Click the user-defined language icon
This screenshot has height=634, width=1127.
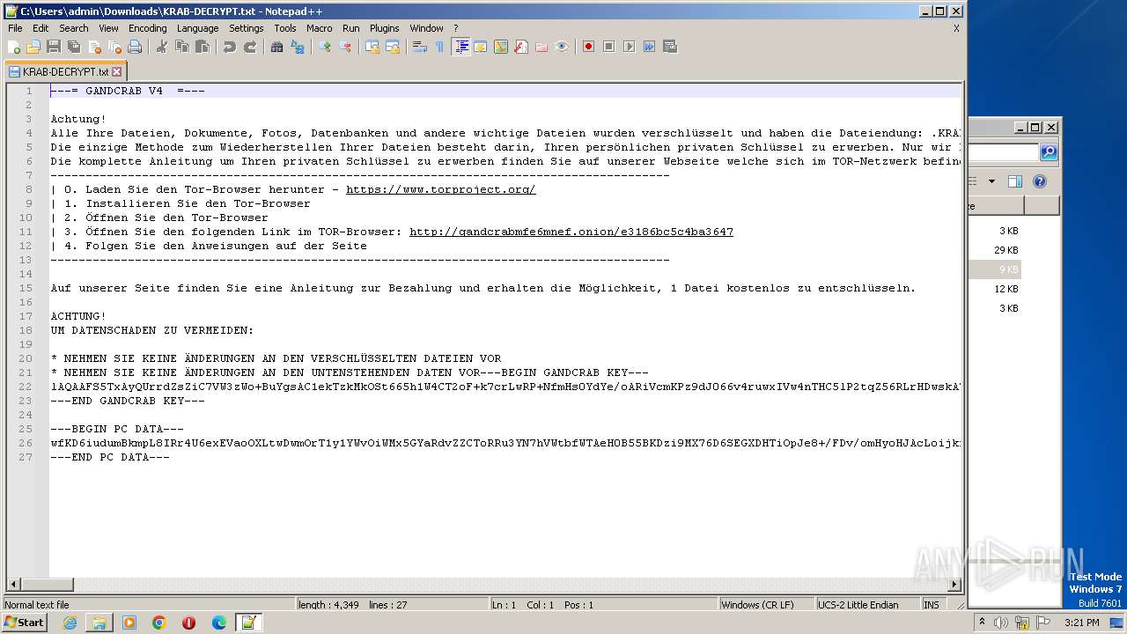[x=481, y=47]
